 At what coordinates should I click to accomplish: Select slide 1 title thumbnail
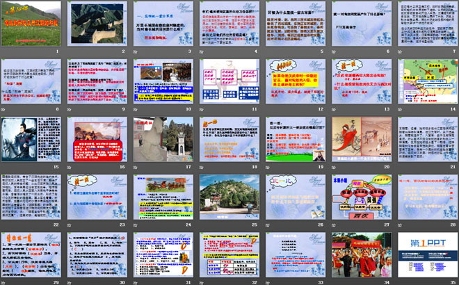[x=32, y=24]
